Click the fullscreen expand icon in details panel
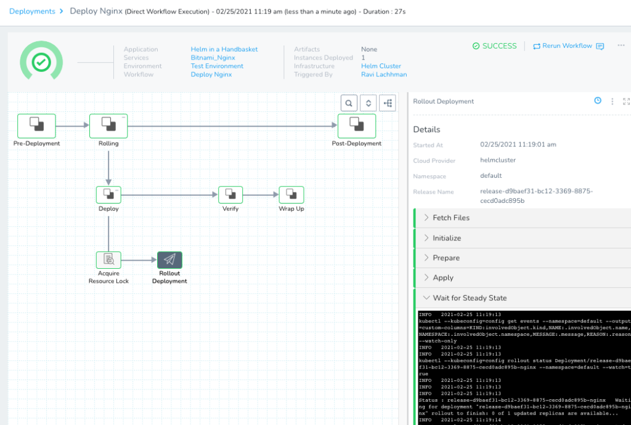 tap(626, 101)
